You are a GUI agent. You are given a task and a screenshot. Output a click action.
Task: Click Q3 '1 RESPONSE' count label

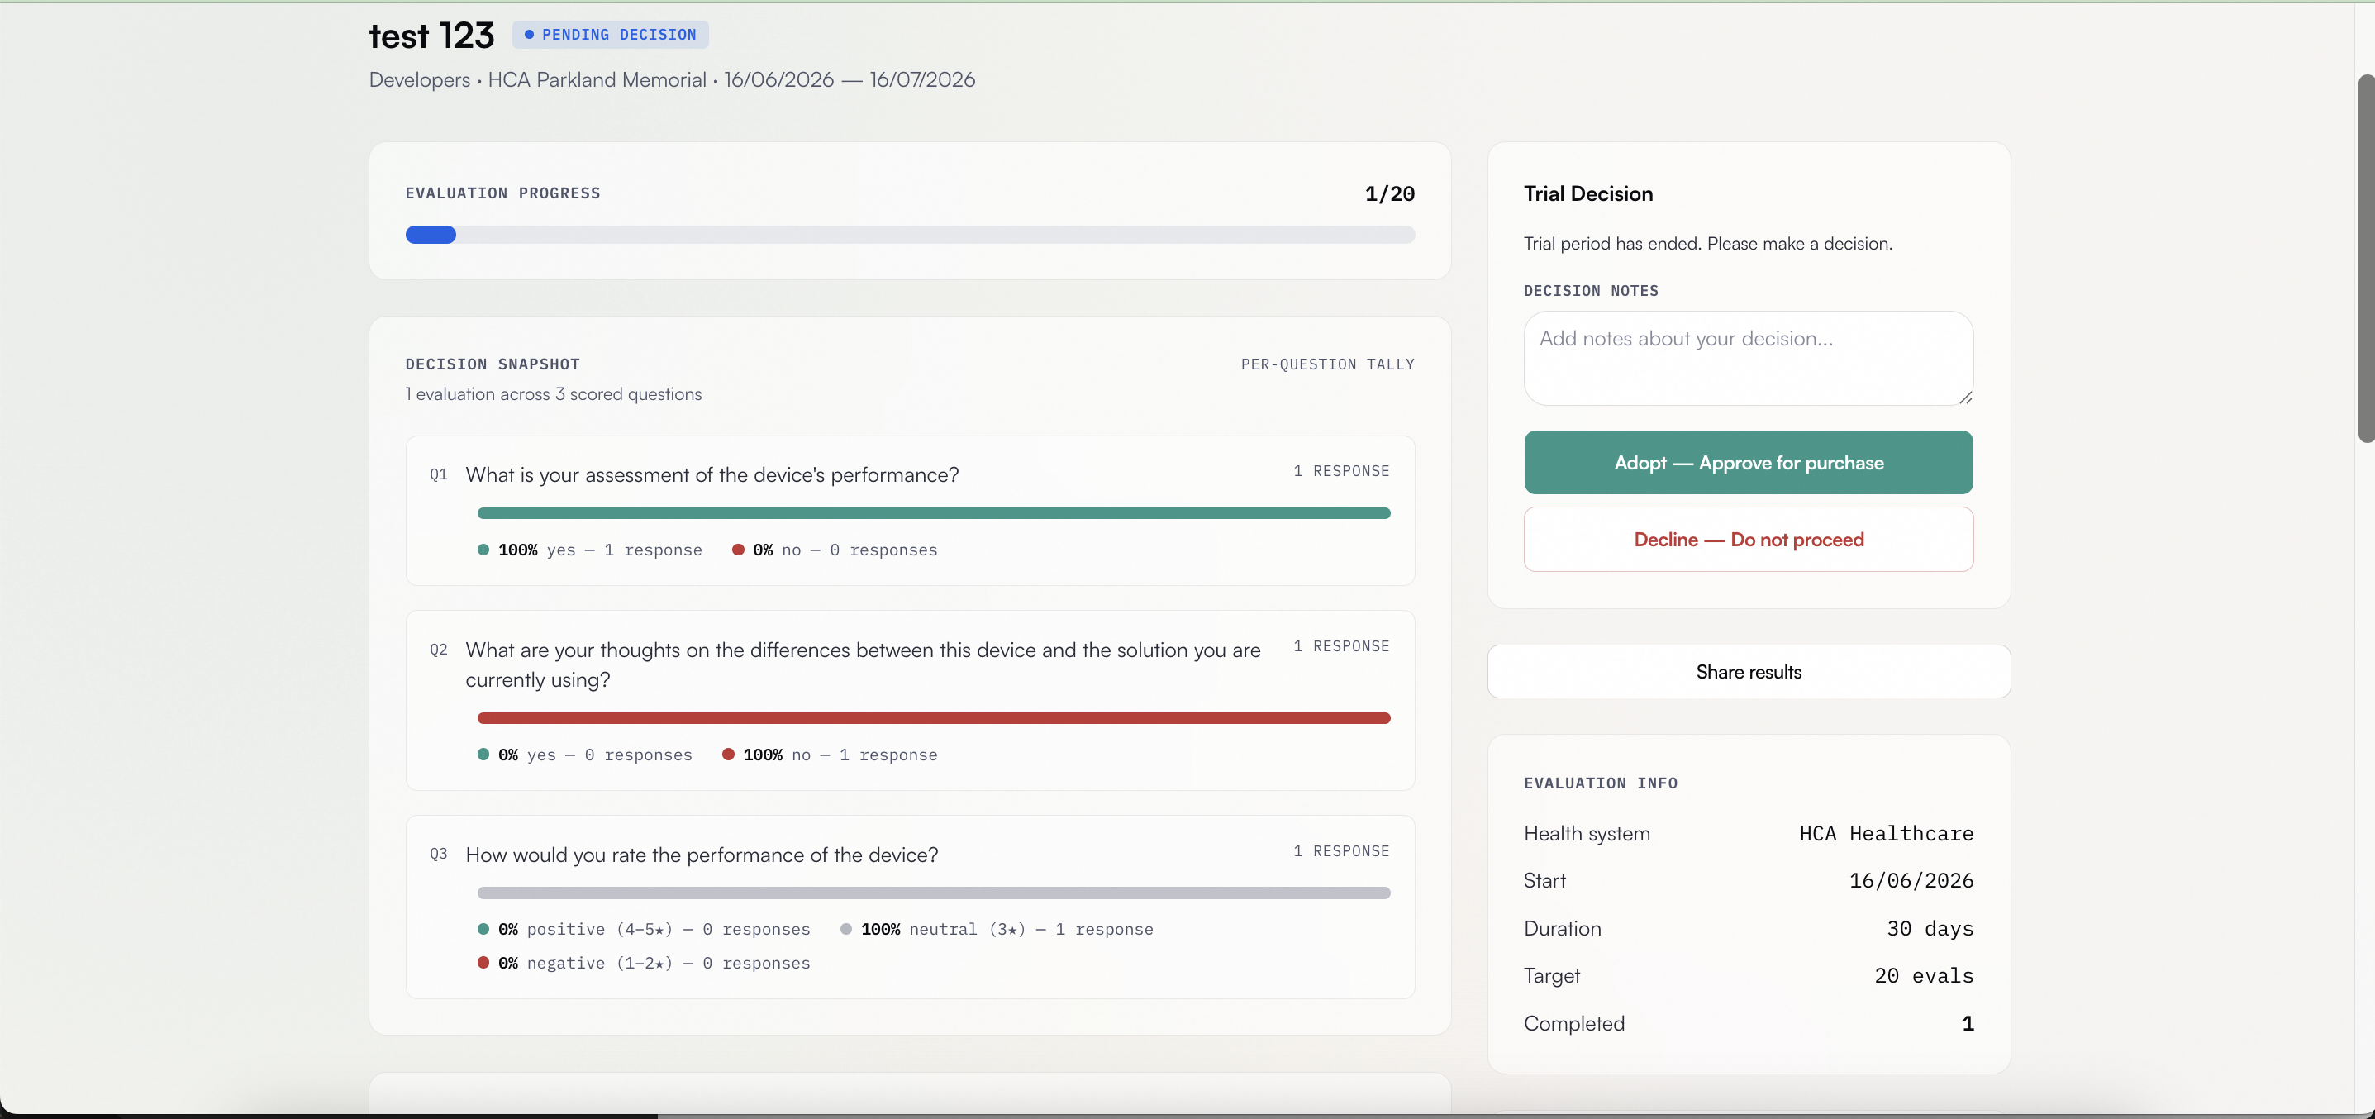(x=1341, y=850)
